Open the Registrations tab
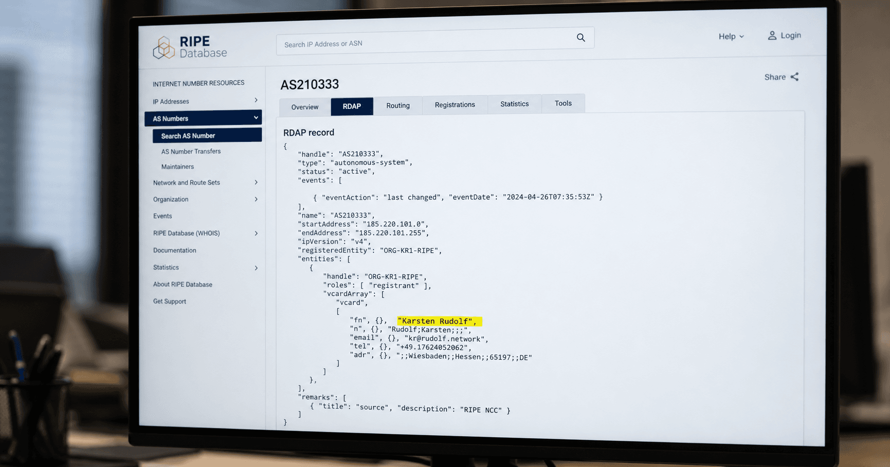 455,105
